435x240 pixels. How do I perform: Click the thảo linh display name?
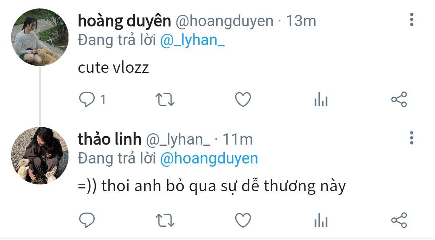pyautogui.click(x=110, y=139)
